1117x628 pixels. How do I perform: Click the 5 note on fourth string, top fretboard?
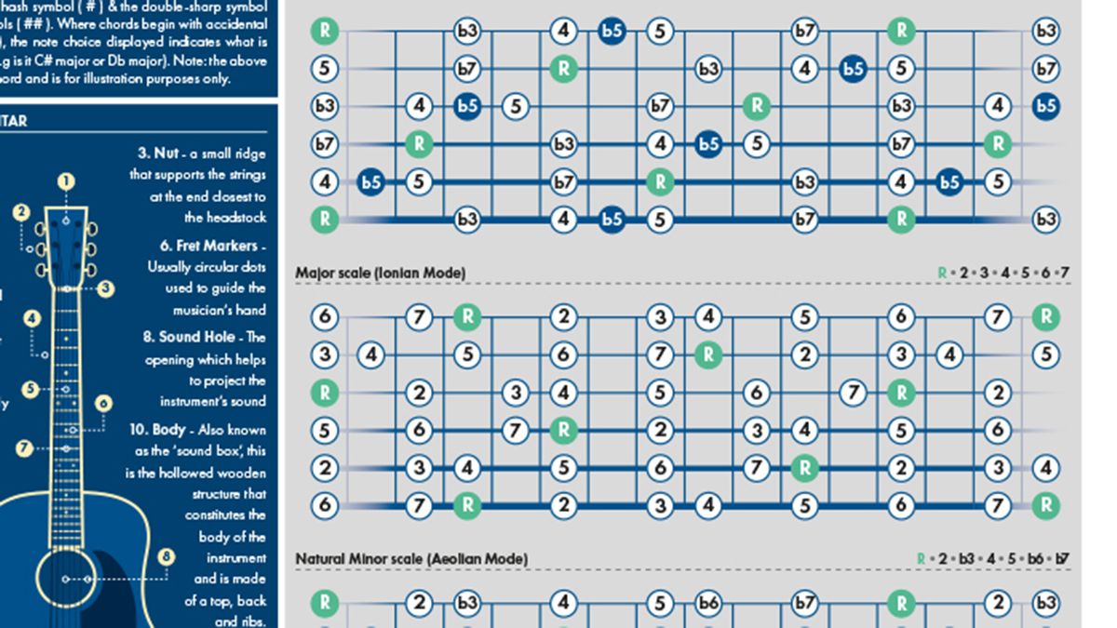757,144
